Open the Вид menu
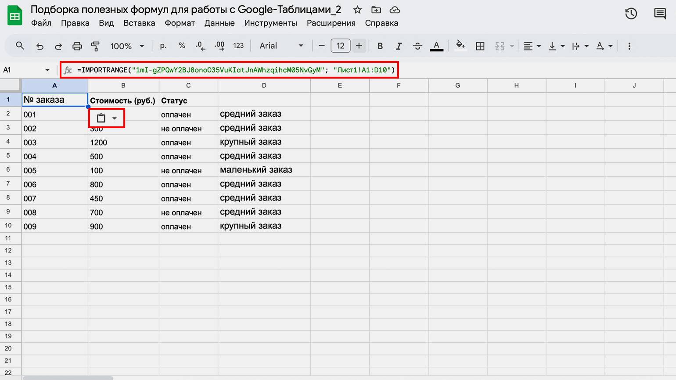This screenshot has height=380, width=676. pyautogui.click(x=106, y=23)
